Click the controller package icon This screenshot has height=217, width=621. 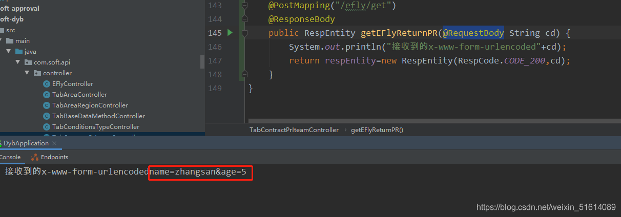point(37,73)
